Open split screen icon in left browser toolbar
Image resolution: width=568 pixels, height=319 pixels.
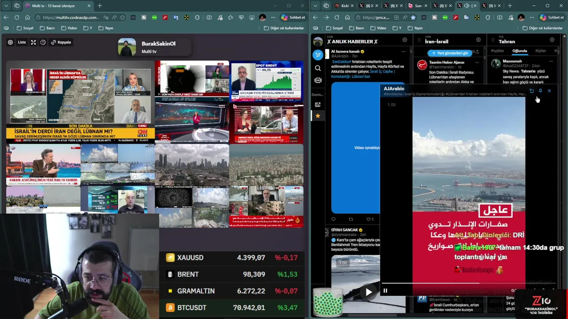(x=209, y=17)
